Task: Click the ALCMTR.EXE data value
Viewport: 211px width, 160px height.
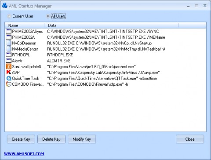Action: [59, 61]
